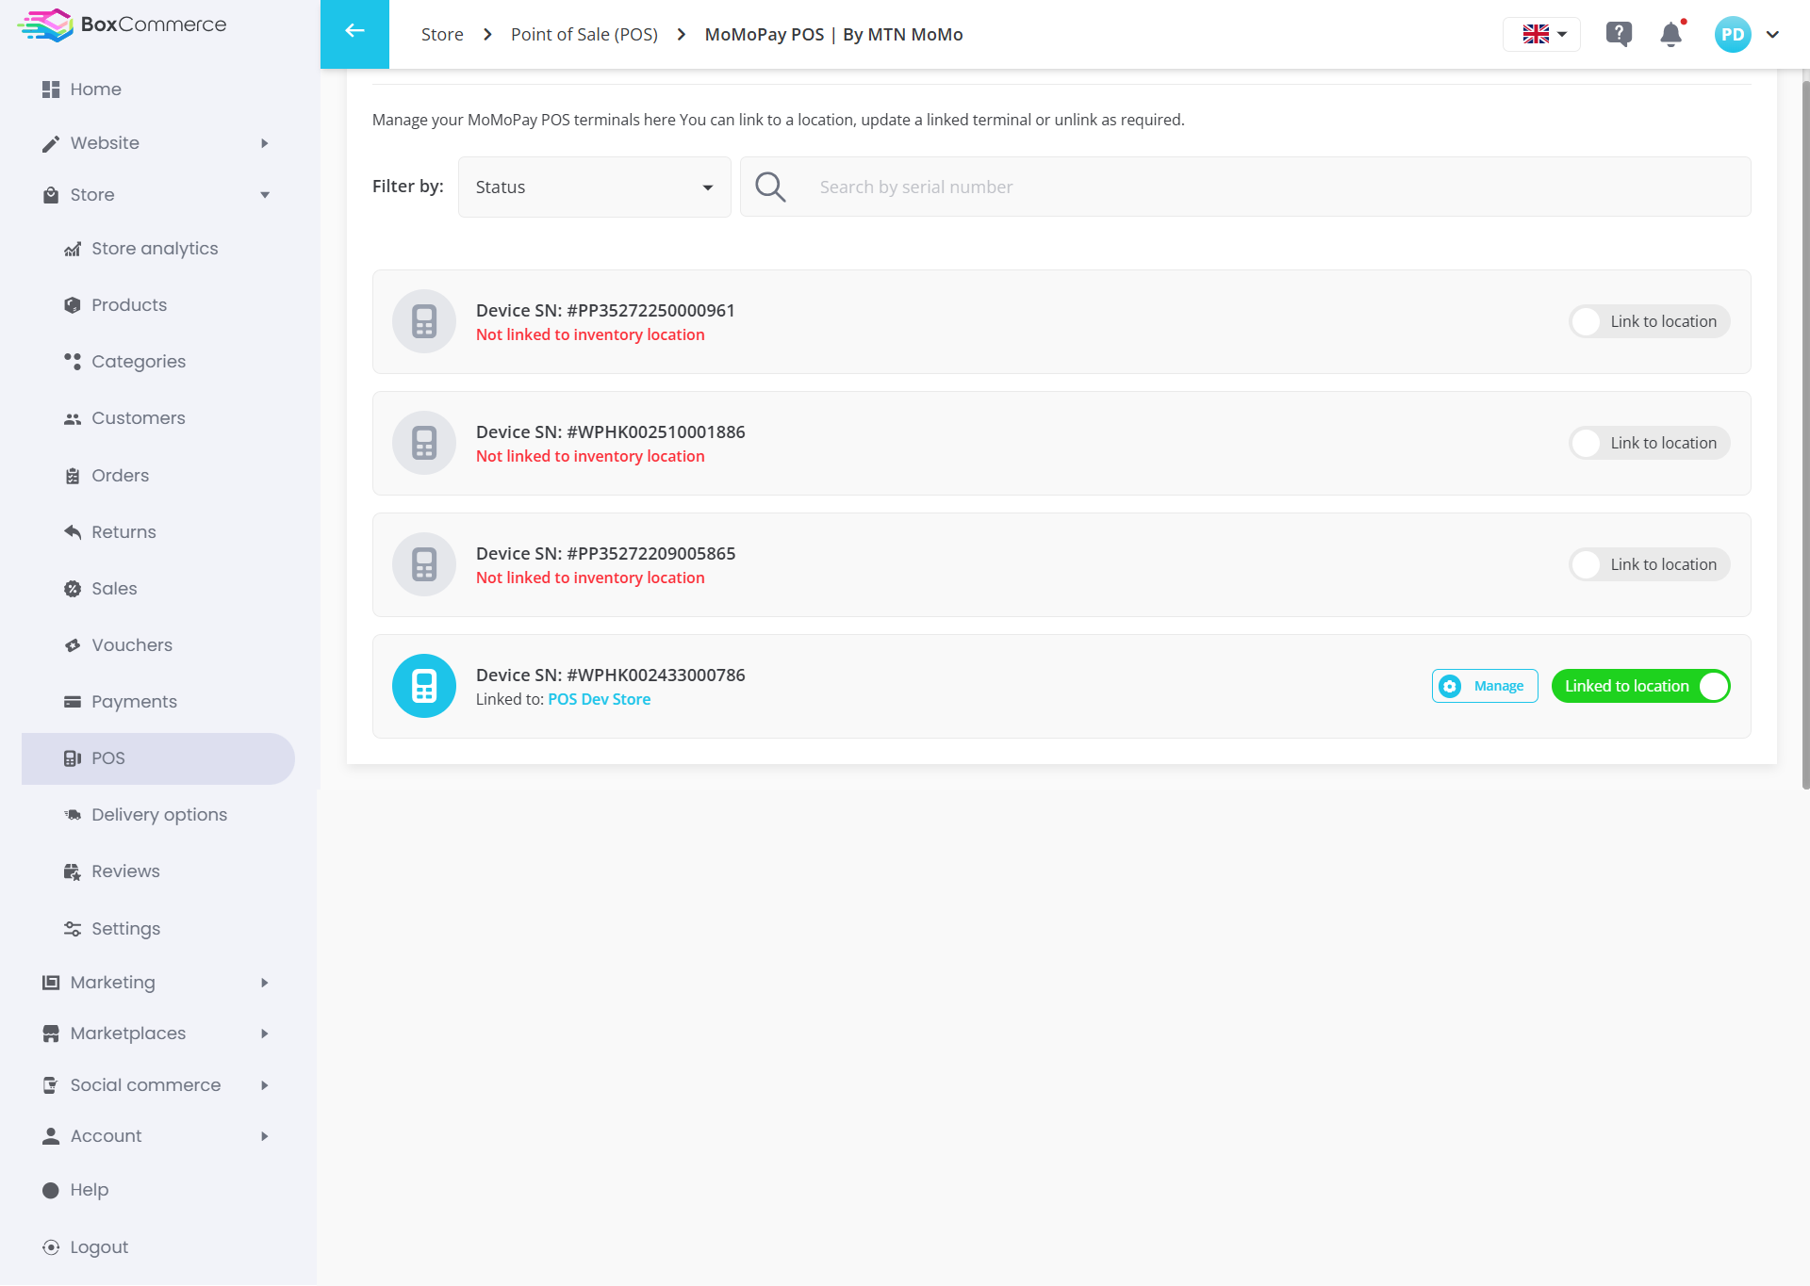Click the Orders clipboard icon
This screenshot has height=1286, width=1810.
click(73, 476)
